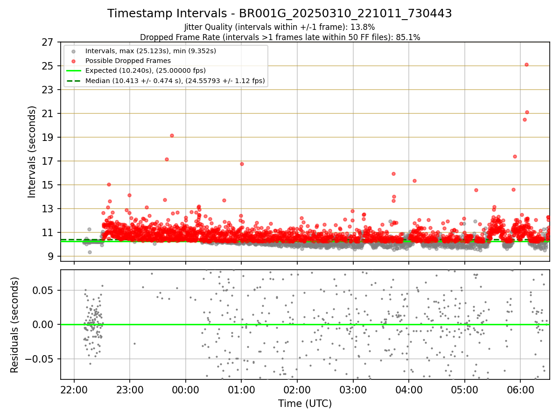Click the y-axis tick label '17'
This screenshot has width=560, height=420.
pos(48,161)
